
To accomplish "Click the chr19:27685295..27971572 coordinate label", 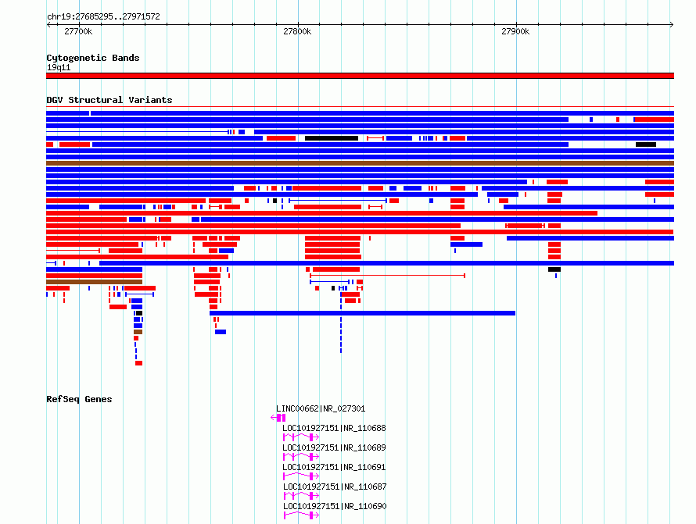I will [x=103, y=16].
